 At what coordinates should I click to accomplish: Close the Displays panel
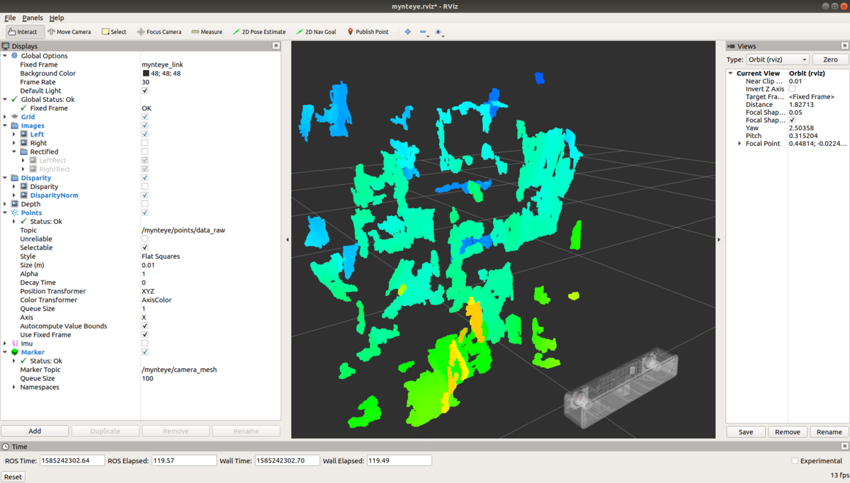click(x=276, y=46)
